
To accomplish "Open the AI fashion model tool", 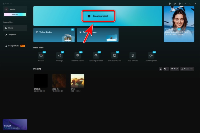I will (114, 57).
